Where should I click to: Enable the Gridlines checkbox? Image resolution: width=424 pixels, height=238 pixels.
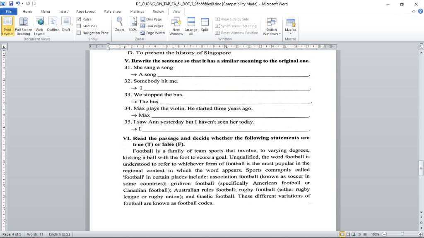coord(79,26)
